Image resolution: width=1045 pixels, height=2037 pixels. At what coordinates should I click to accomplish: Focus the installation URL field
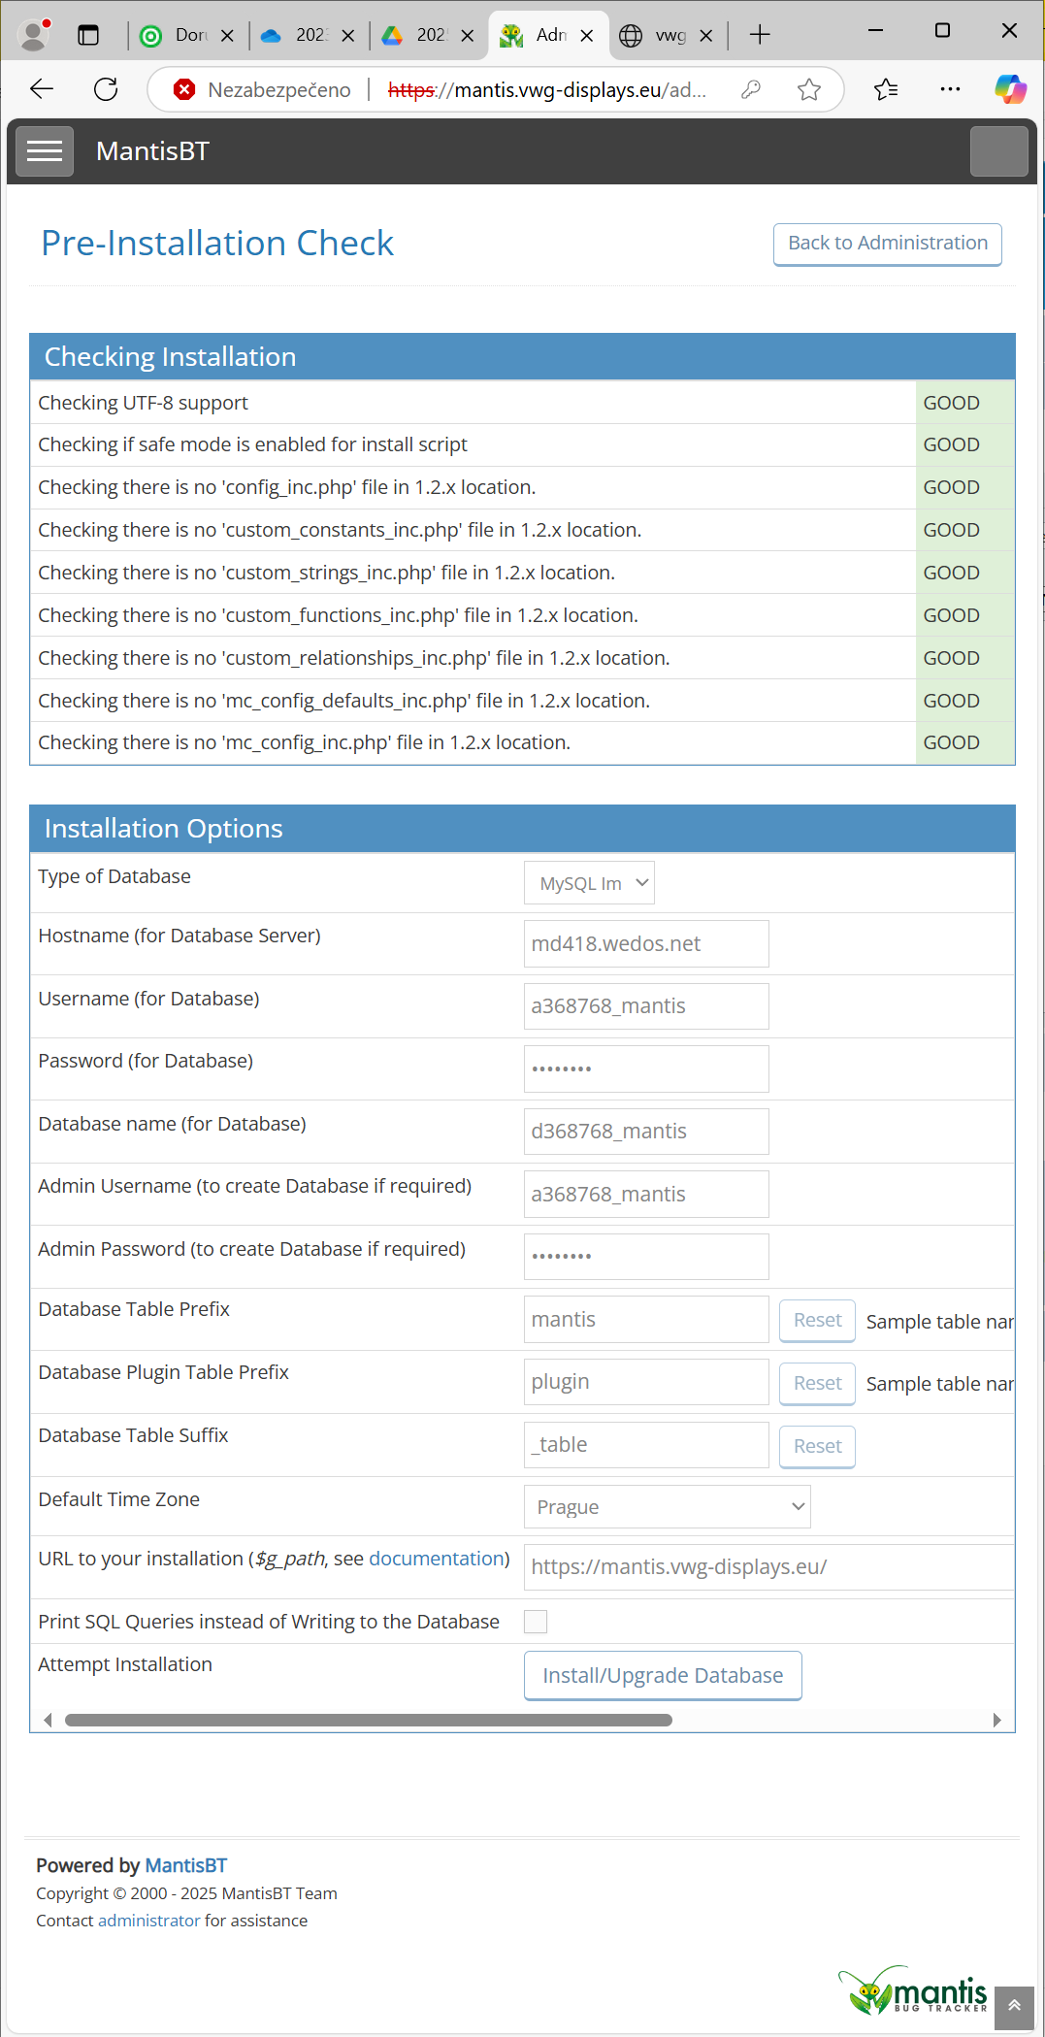coord(768,1567)
